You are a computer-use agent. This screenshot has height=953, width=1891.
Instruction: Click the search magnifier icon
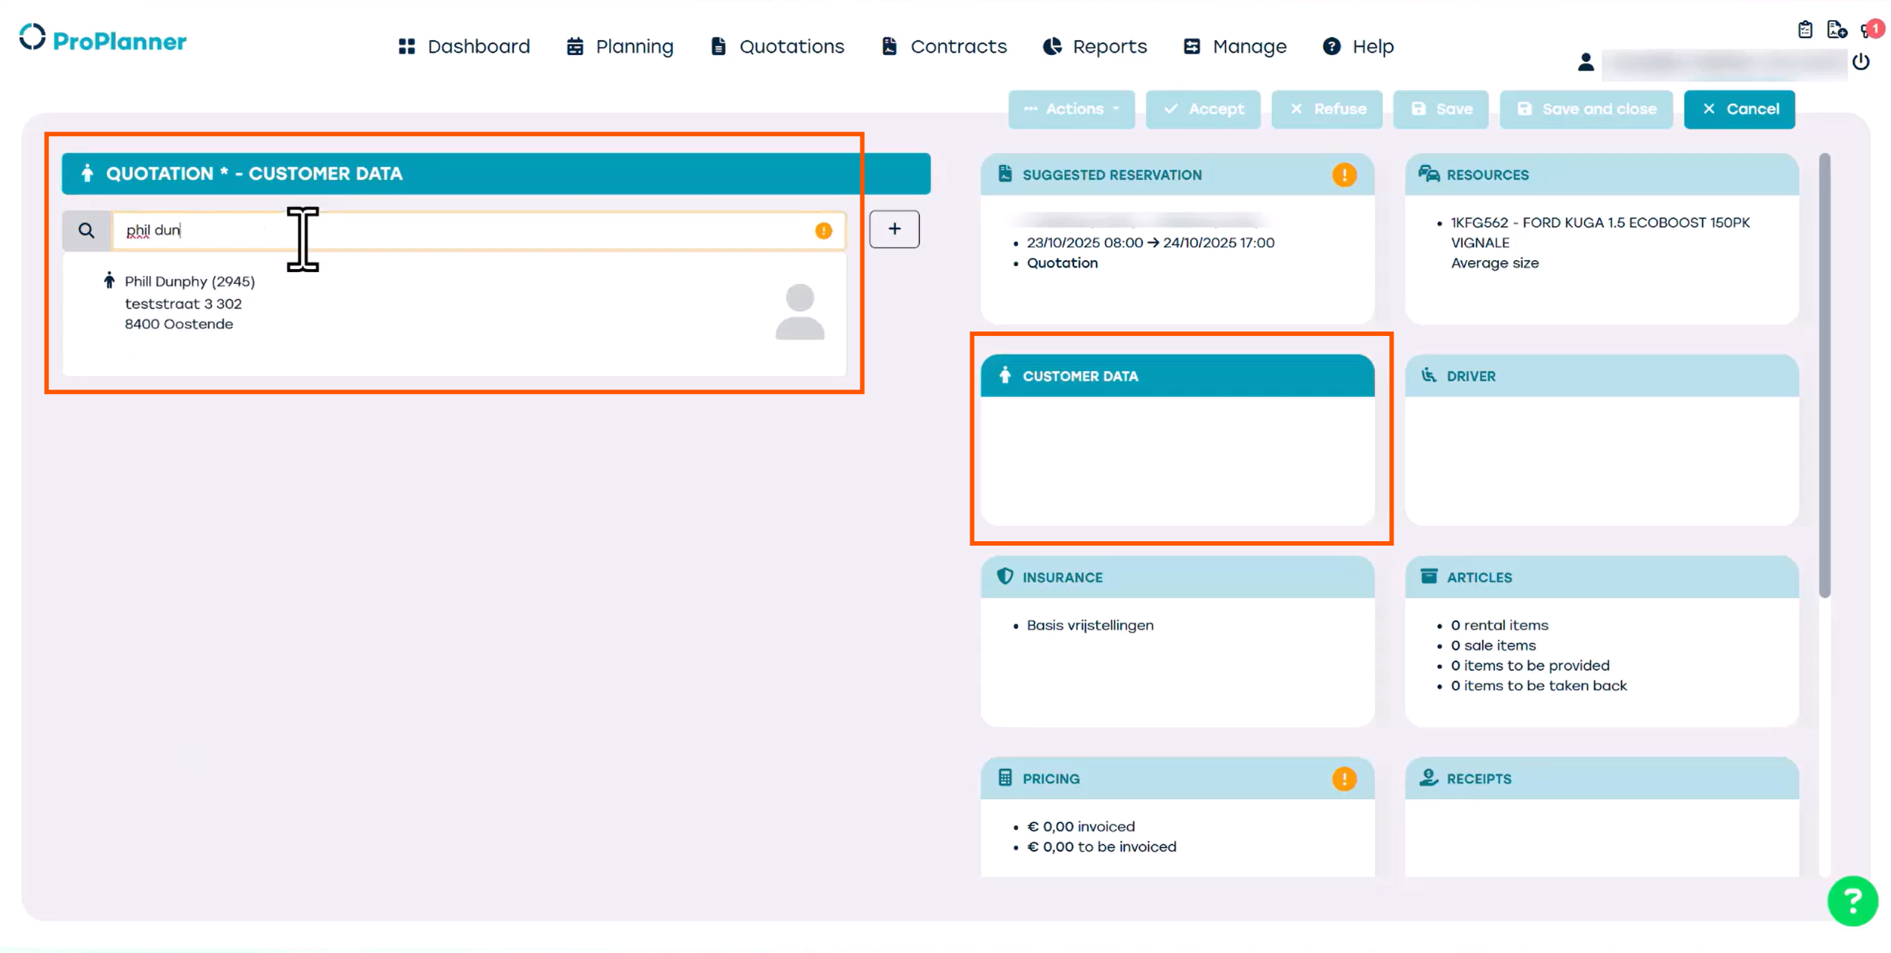(x=86, y=230)
